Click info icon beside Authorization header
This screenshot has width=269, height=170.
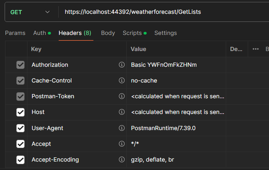(121, 65)
